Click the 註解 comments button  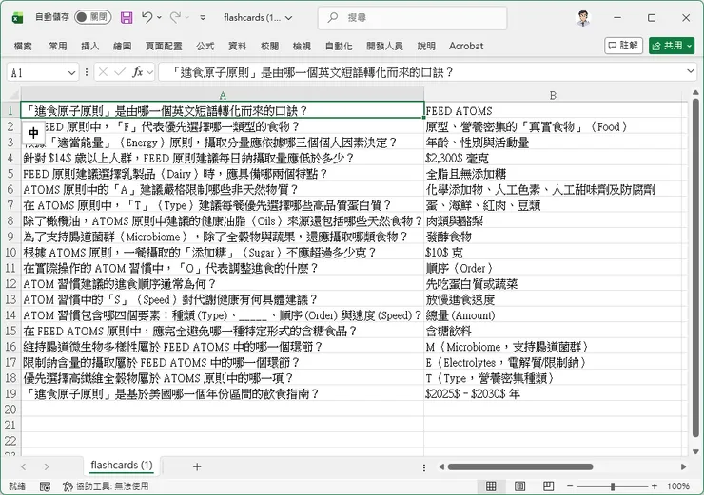pyautogui.click(x=624, y=46)
